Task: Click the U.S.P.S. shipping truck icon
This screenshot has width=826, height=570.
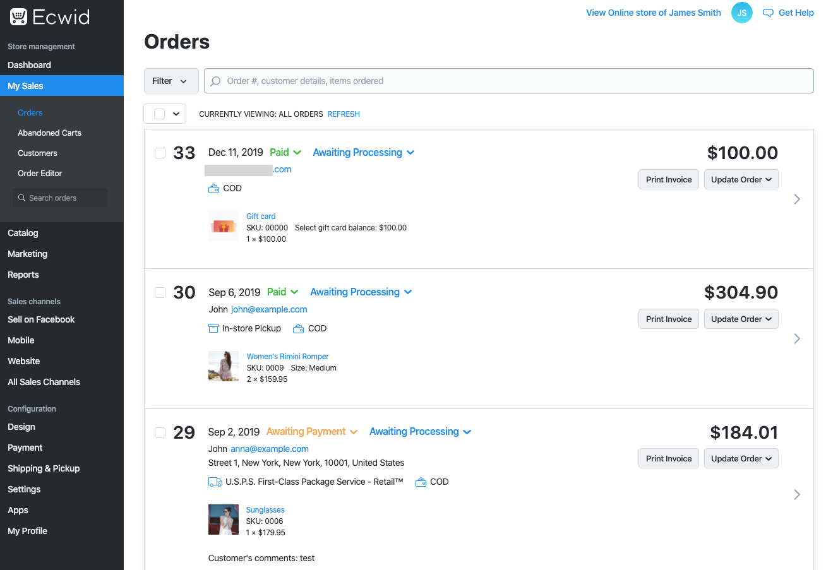Action: pyautogui.click(x=215, y=482)
